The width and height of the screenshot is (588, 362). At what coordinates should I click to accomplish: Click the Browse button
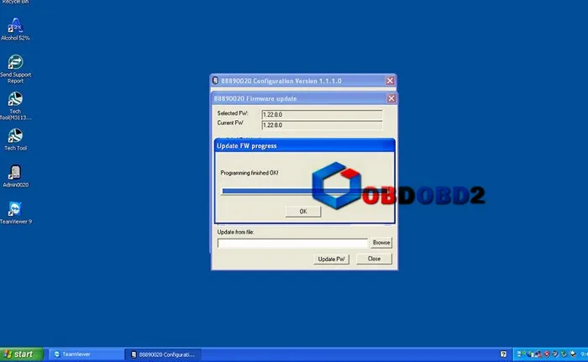(x=381, y=243)
